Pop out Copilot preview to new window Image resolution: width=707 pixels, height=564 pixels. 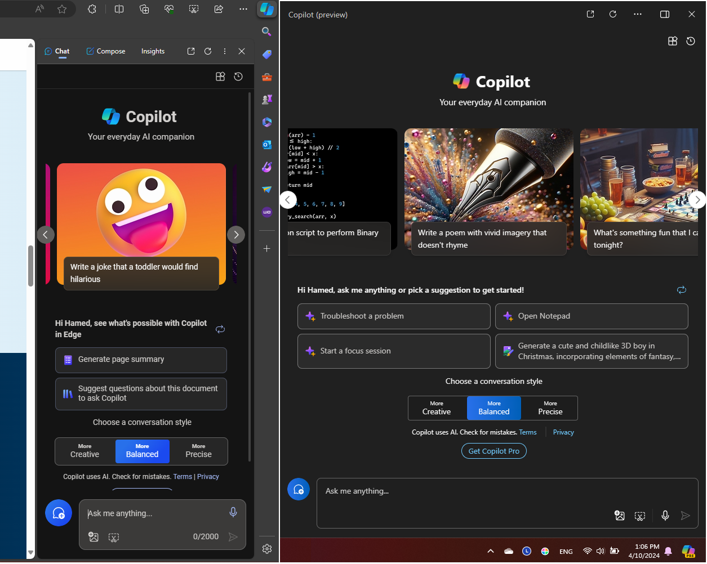590,14
